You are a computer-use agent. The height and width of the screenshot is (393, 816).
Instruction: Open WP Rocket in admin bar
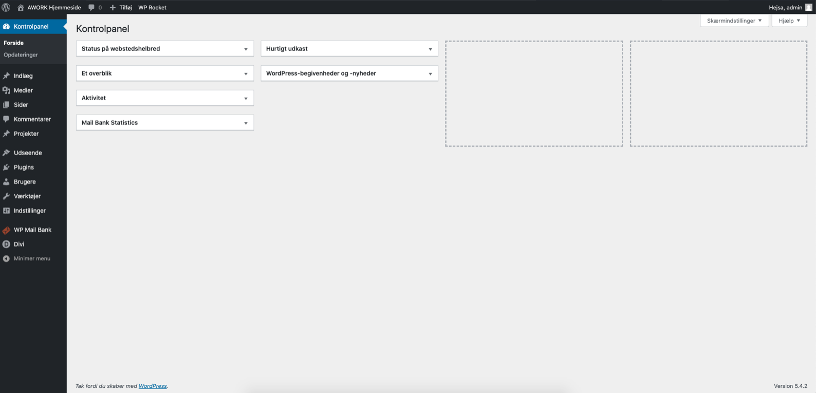pyautogui.click(x=152, y=7)
